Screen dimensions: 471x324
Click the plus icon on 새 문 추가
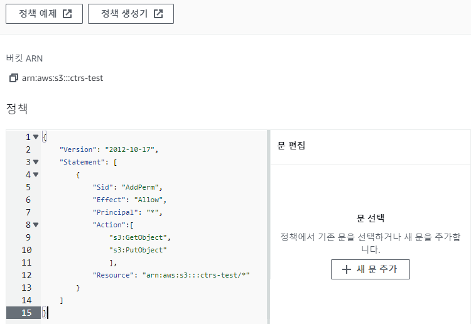346,269
